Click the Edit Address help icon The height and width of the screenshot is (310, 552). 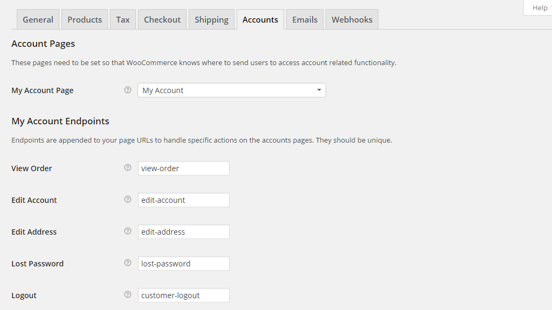(x=128, y=231)
